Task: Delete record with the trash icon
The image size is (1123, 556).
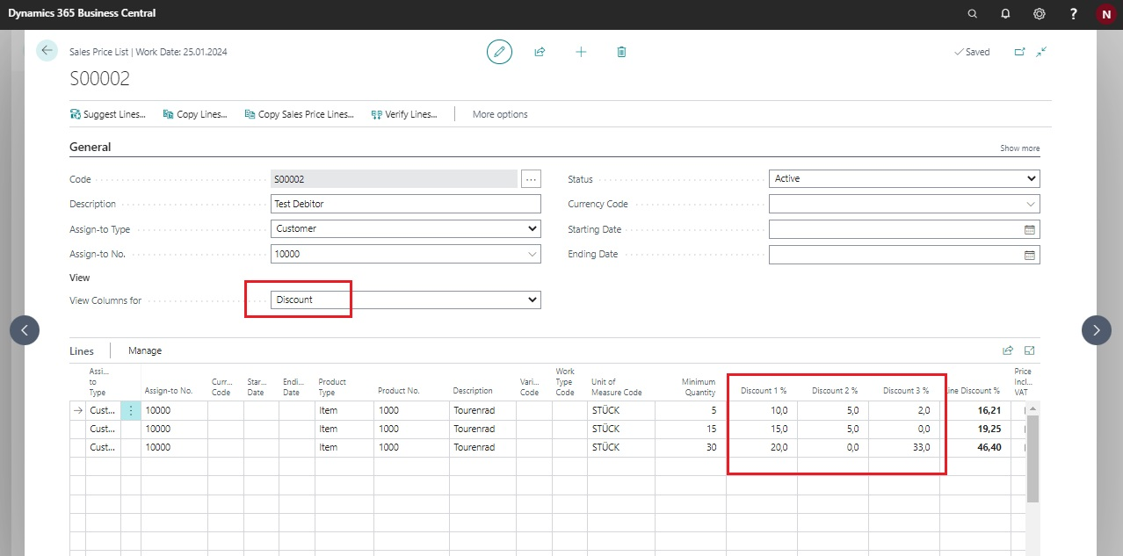Action: (621, 52)
